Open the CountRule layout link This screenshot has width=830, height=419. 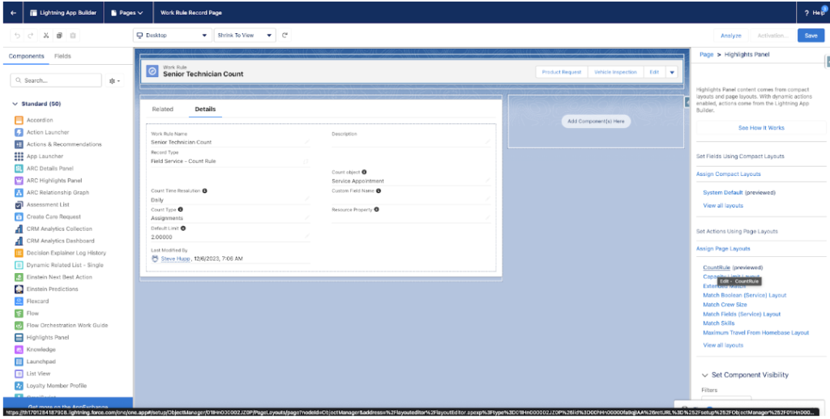pos(717,267)
